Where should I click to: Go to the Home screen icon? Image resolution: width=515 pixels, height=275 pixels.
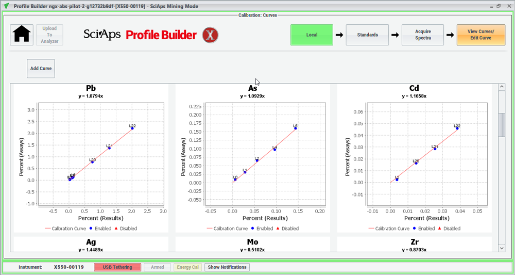click(x=22, y=35)
